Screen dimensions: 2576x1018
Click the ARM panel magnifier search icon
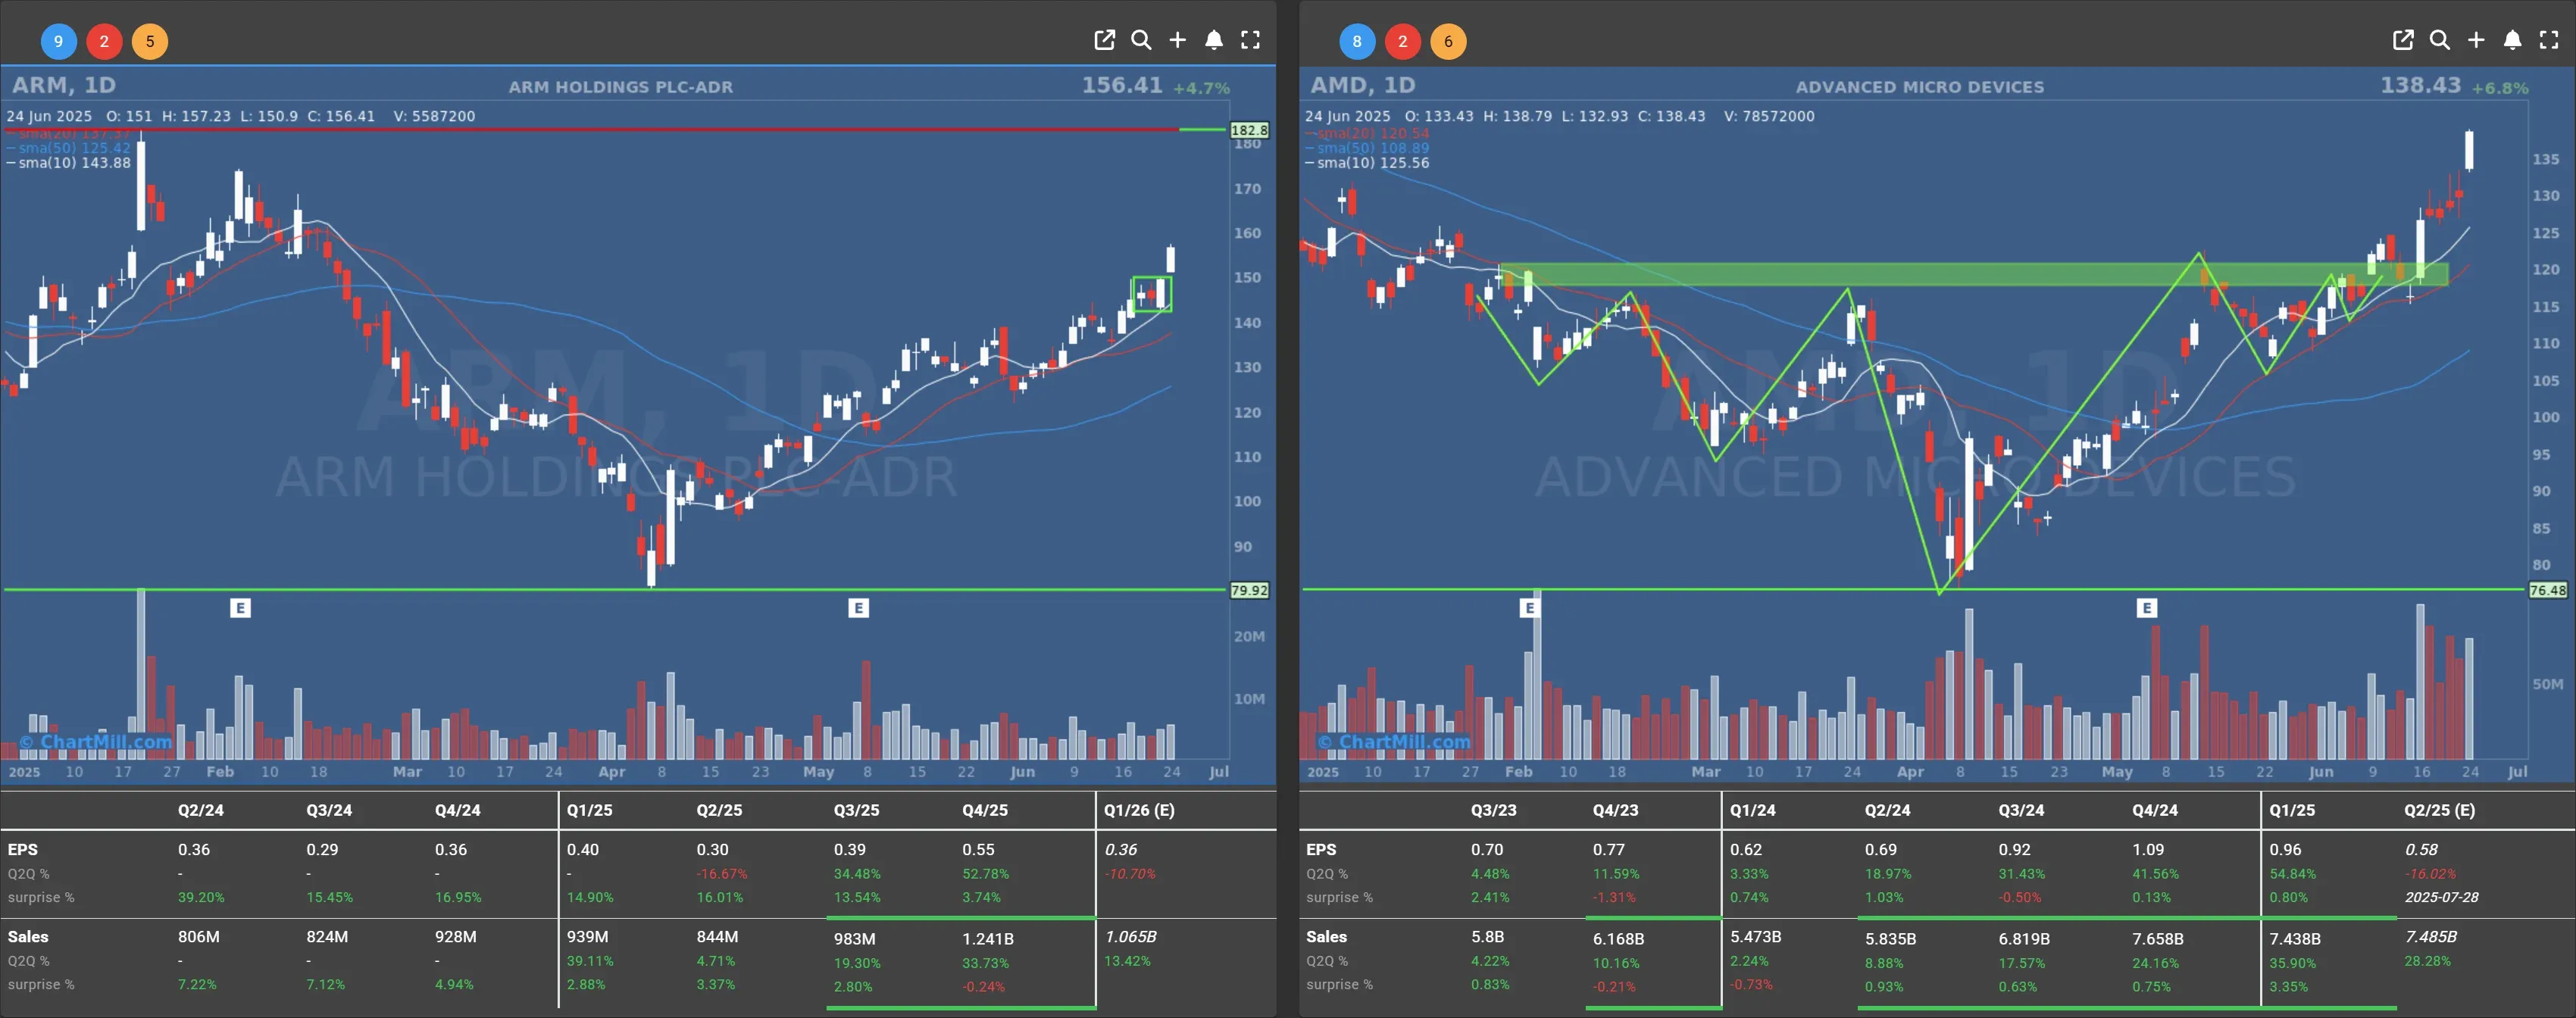1141,40
